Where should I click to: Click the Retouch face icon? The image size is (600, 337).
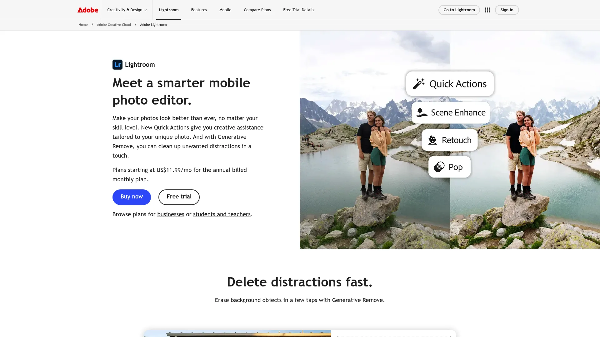(x=432, y=140)
